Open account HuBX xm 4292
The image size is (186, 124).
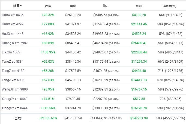[13, 24]
